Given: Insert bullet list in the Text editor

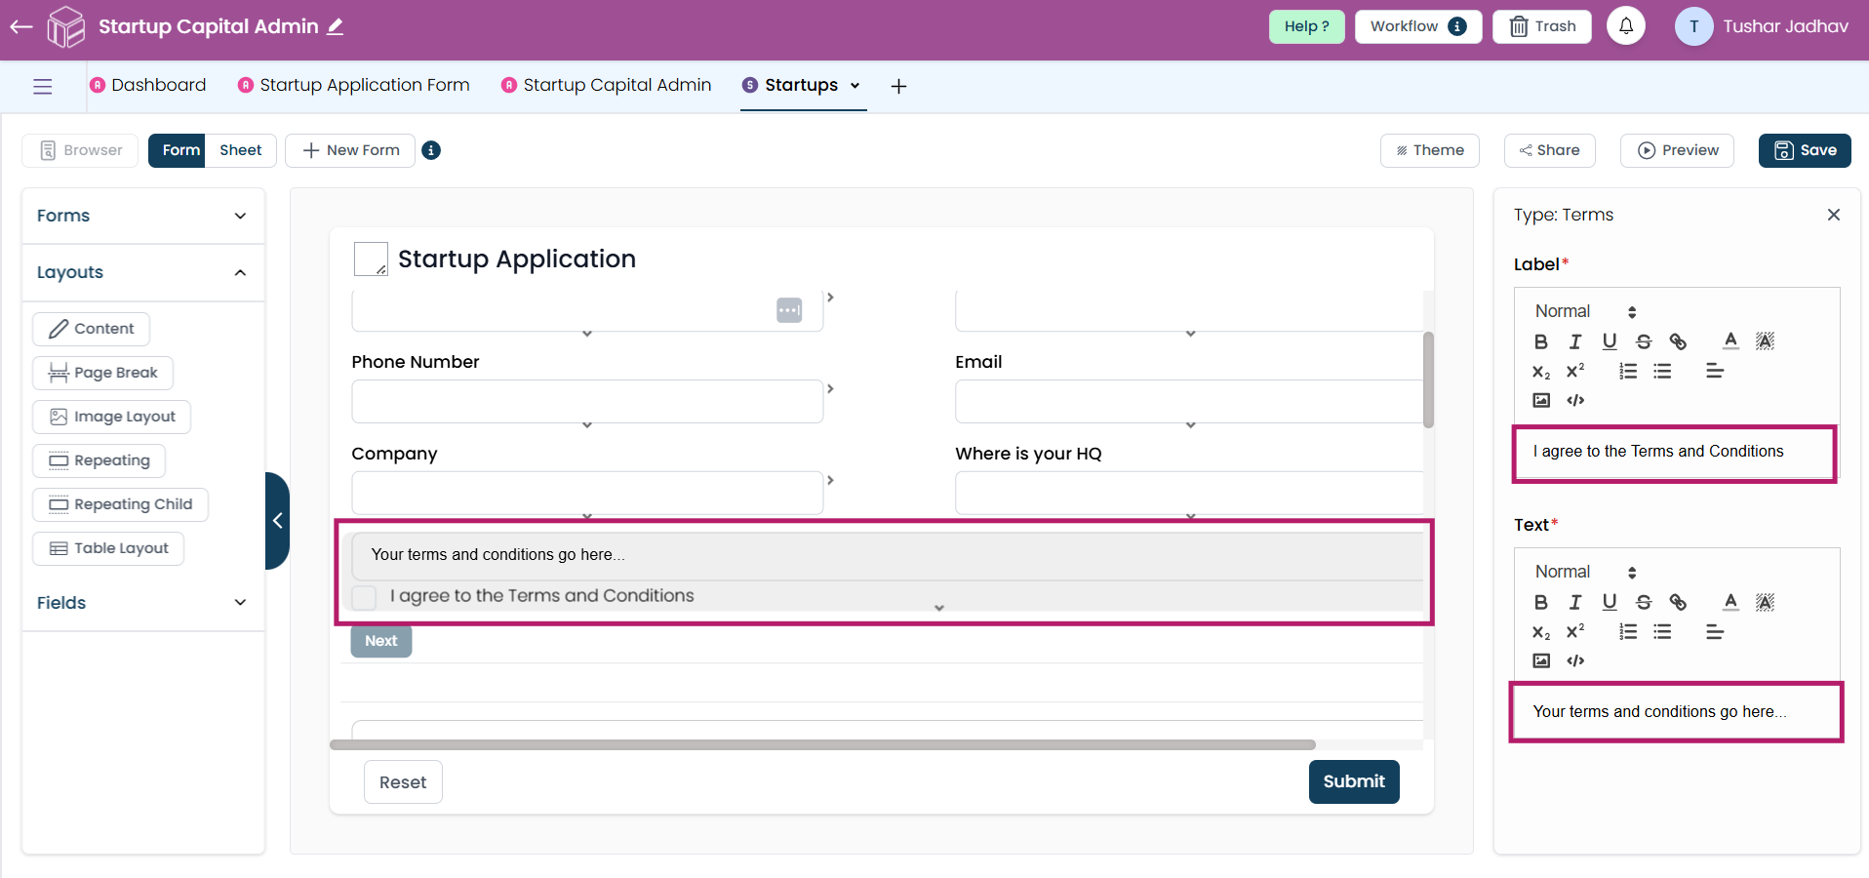Looking at the screenshot, I should tap(1662, 632).
